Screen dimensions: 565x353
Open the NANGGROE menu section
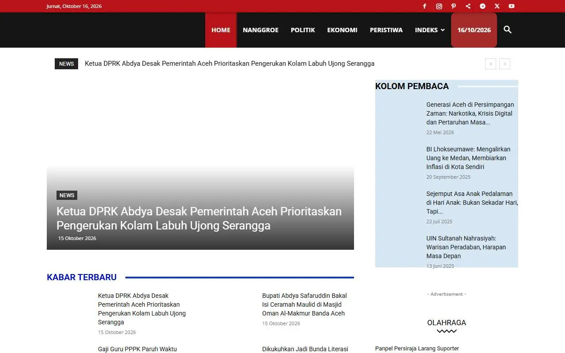point(260,30)
